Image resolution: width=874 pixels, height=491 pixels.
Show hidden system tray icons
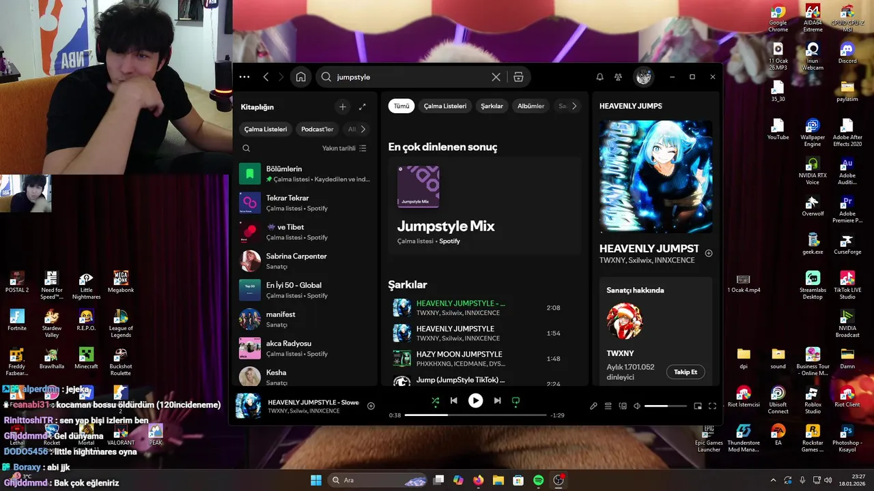pyautogui.click(x=773, y=480)
